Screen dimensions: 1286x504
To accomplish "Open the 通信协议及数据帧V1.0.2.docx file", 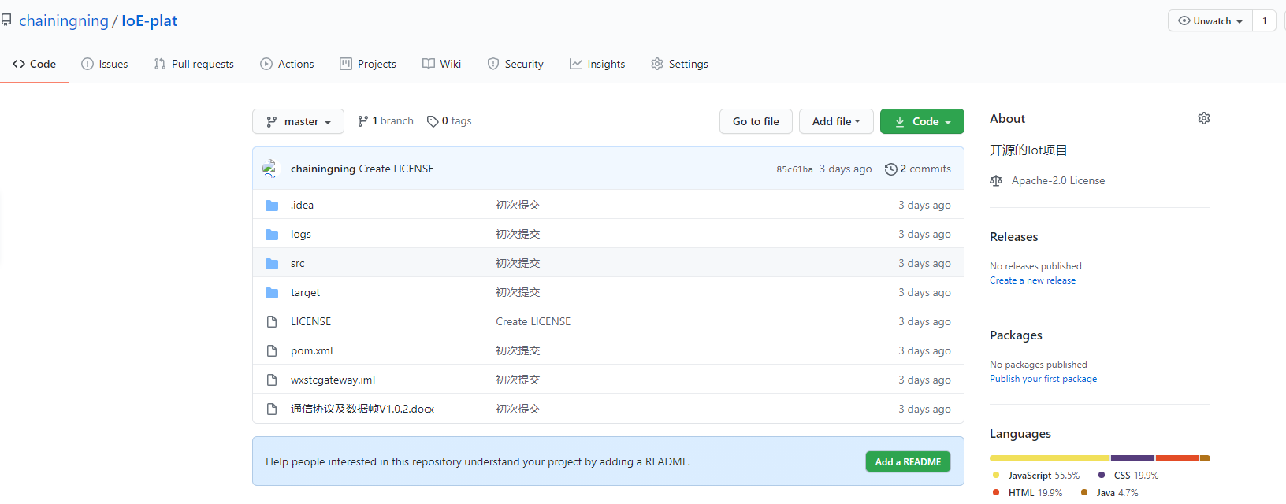I will 362,409.
